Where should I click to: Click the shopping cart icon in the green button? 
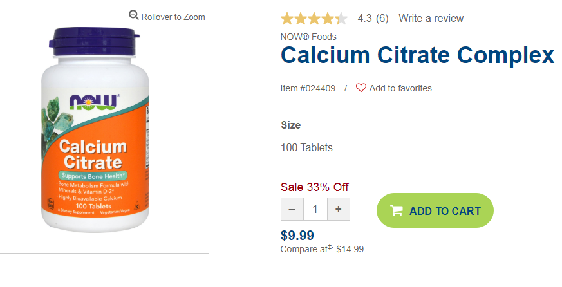(x=397, y=210)
